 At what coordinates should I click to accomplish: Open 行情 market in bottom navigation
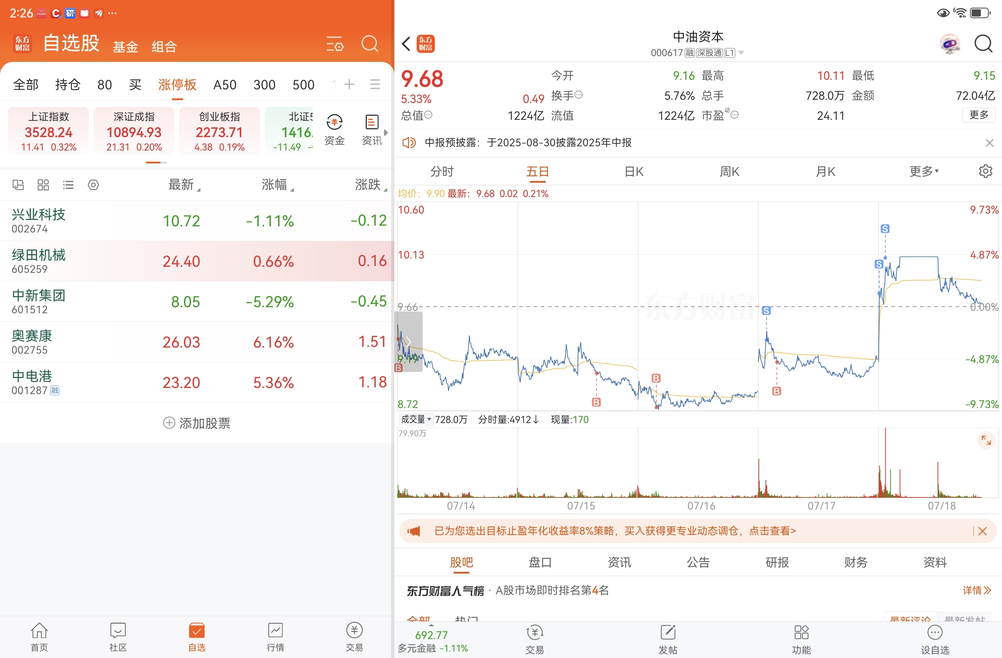click(x=275, y=637)
